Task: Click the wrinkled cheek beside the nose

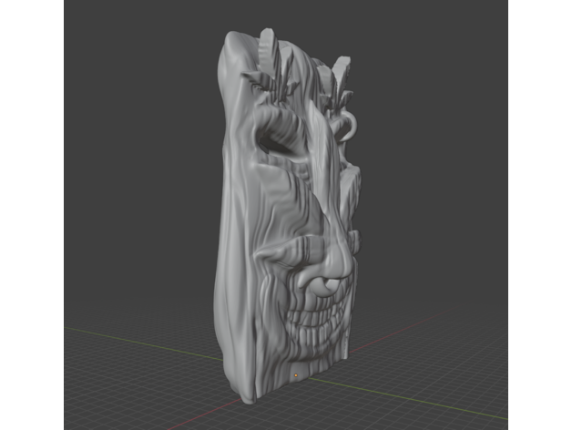Action: pos(291,264)
